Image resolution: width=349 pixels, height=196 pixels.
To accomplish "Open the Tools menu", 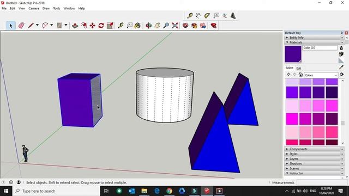I will coord(57,9).
